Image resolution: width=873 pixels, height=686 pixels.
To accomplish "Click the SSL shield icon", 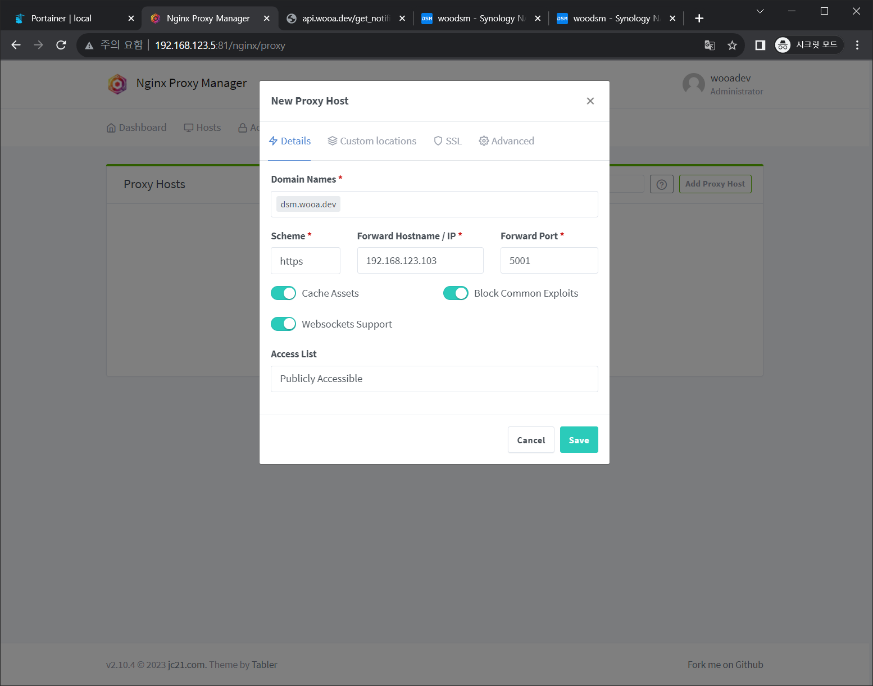I will pyautogui.click(x=438, y=141).
